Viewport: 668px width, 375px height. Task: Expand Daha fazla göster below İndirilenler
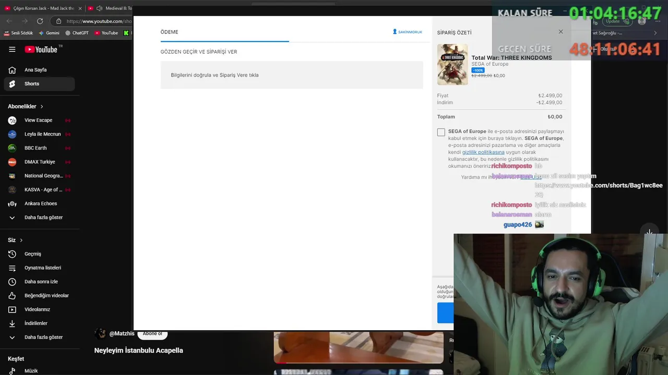click(39, 337)
